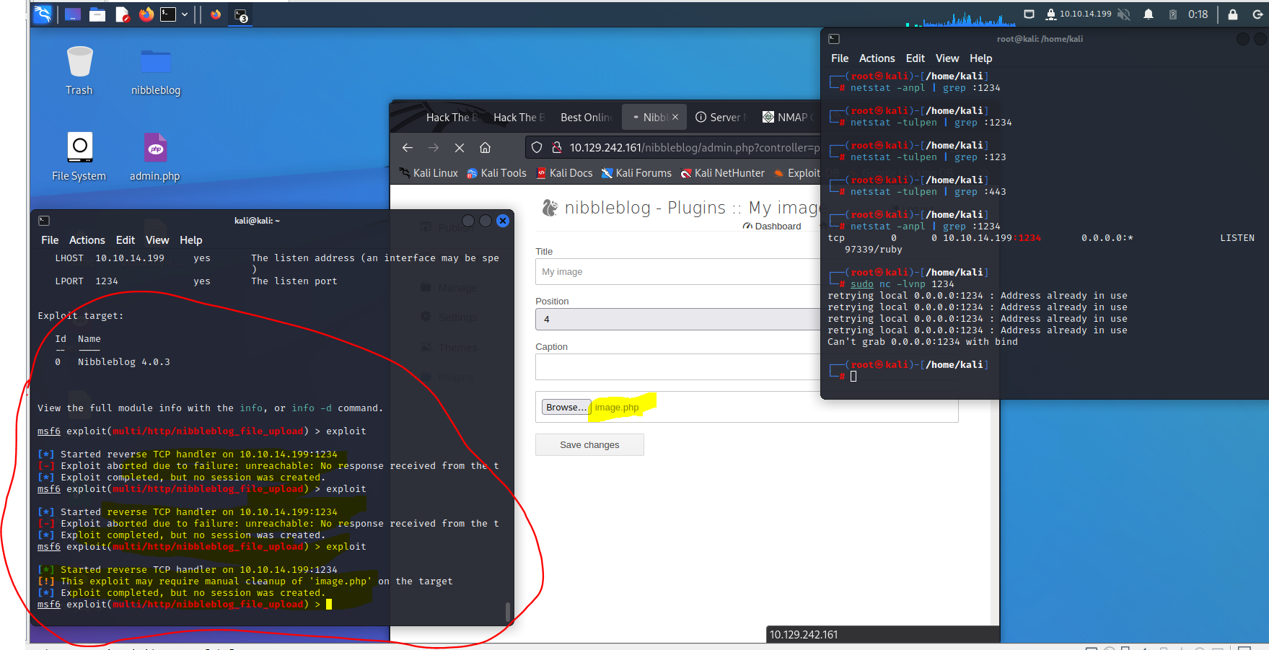Click the lock screen icon

(x=1233, y=14)
